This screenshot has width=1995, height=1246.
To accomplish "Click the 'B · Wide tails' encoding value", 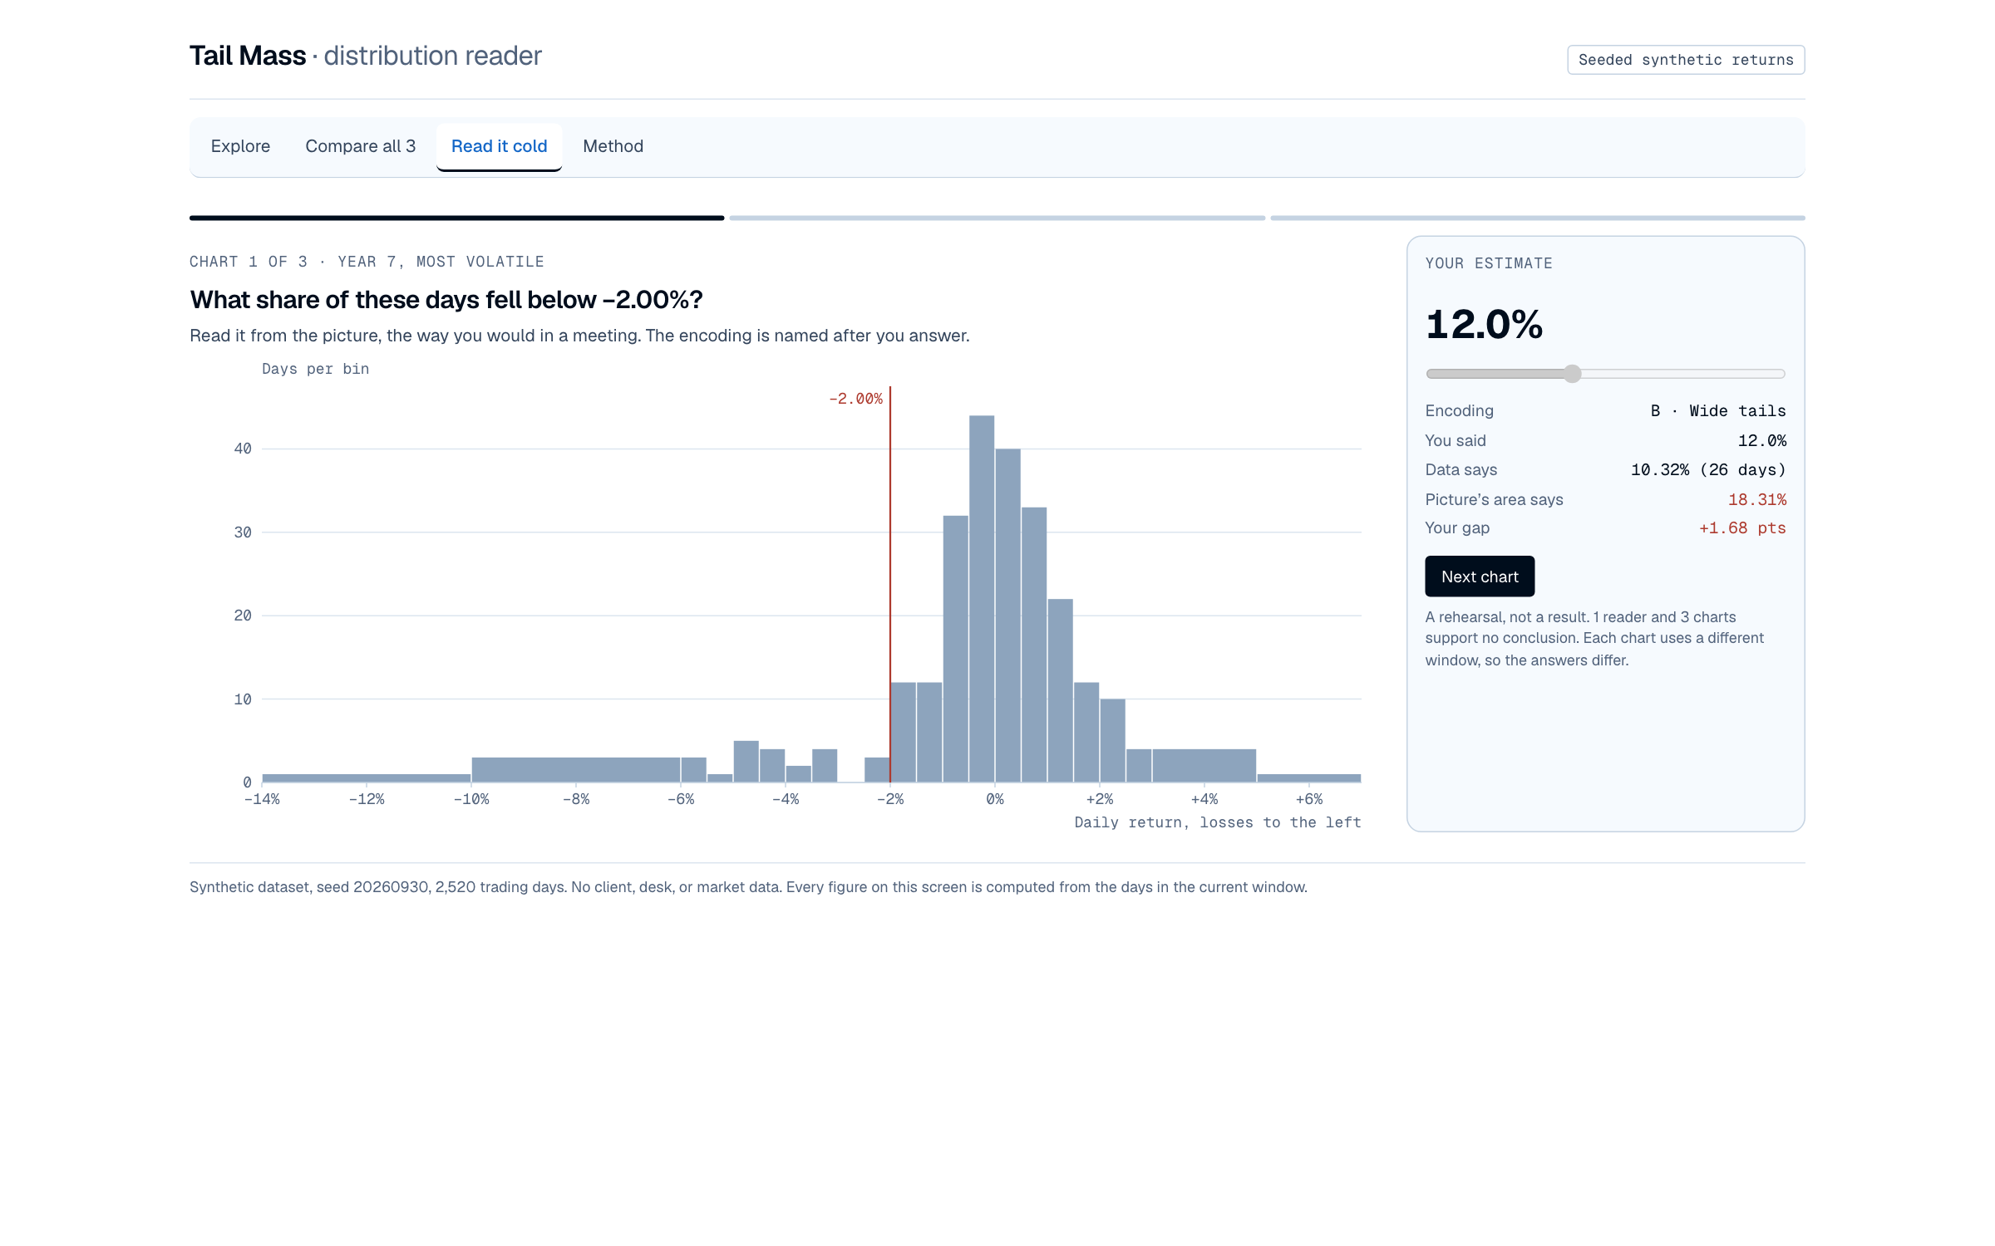I will pyautogui.click(x=1718, y=411).
